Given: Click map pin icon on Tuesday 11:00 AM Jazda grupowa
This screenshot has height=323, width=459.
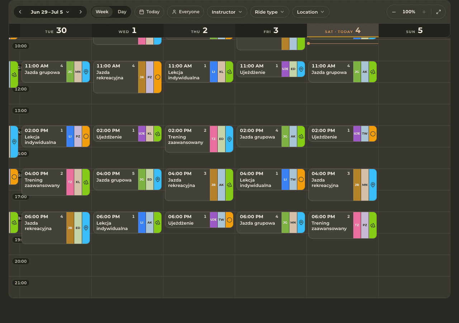Looking at the screenshot, I should [86, 72].
